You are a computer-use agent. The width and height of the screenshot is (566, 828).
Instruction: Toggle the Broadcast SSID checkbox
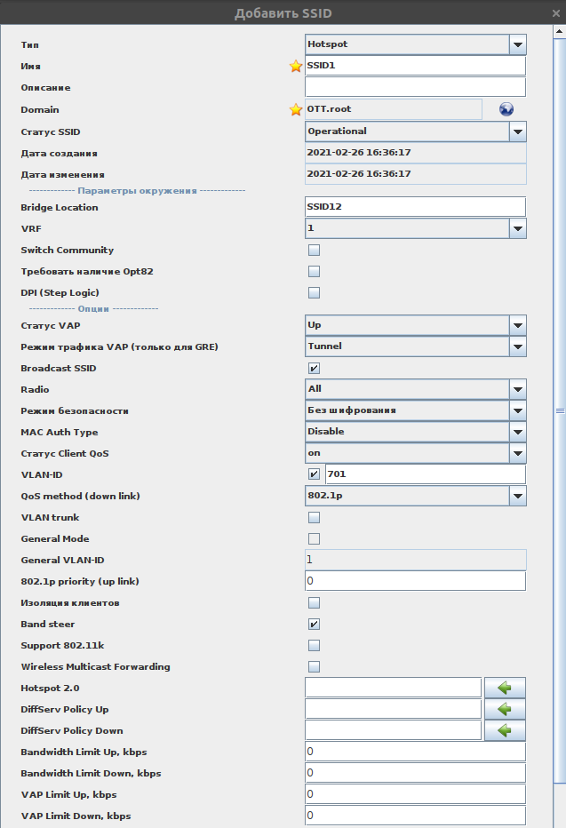click(x=314, y=368)
